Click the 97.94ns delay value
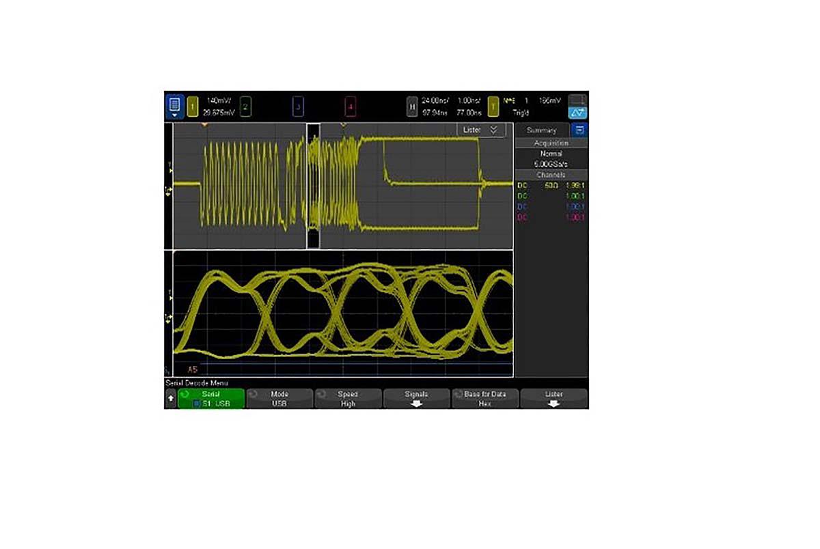The image size is (820, 549). [435, 112]
